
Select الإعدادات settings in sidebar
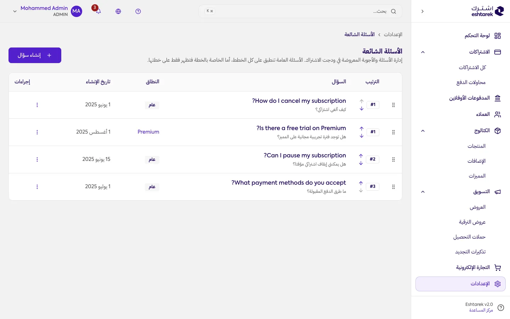click(460, 284)
